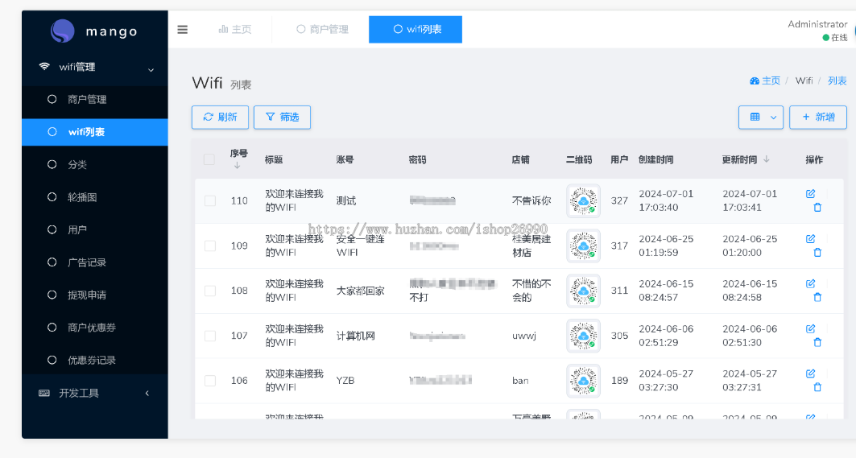Delete row 109 with the trash icon

click(817, 252)
